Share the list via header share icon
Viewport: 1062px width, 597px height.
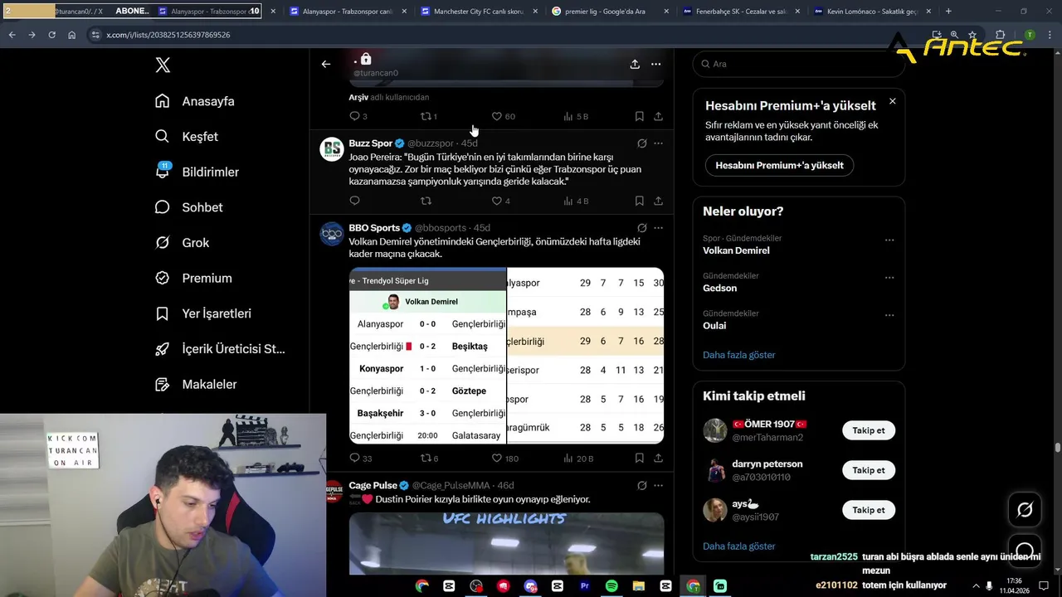coord(635,64)
